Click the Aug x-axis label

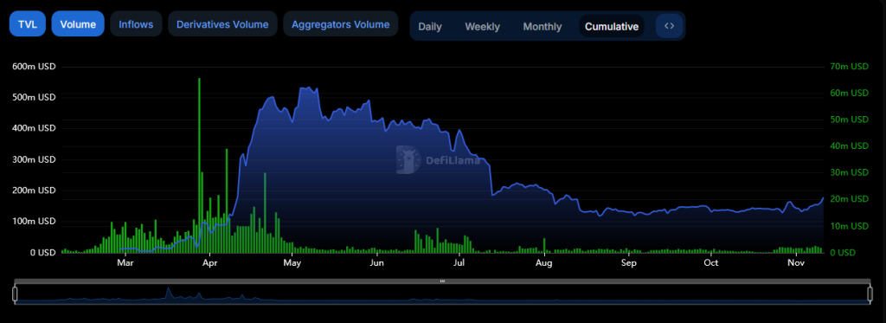pyautogui.click(x=544, y=263)
